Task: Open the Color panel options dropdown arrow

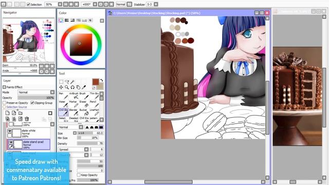Action: tap(102, 21)
